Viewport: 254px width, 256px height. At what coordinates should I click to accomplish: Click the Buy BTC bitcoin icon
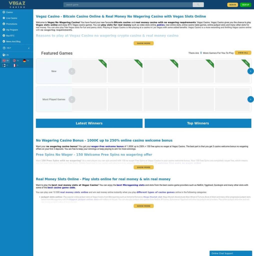pos(4,35)
